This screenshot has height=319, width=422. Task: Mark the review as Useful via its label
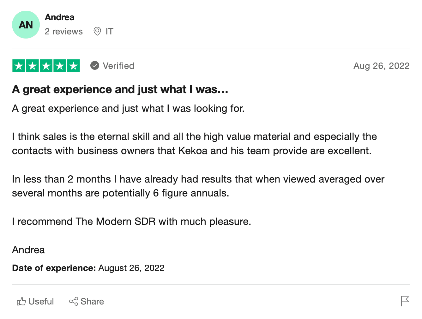pyautogui.click(x=41, y=302)
